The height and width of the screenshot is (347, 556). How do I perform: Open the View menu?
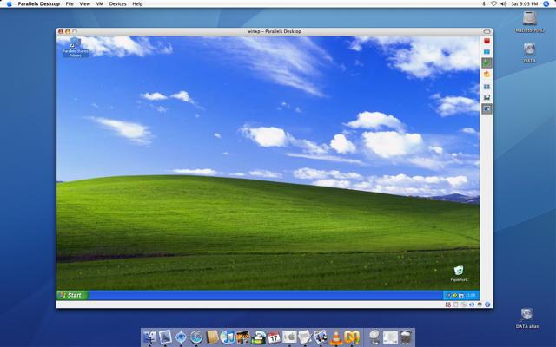click(x=84, y=3)
